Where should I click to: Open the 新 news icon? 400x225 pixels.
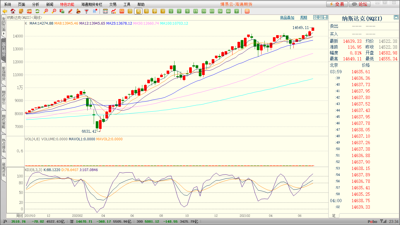tap(95, 11)
